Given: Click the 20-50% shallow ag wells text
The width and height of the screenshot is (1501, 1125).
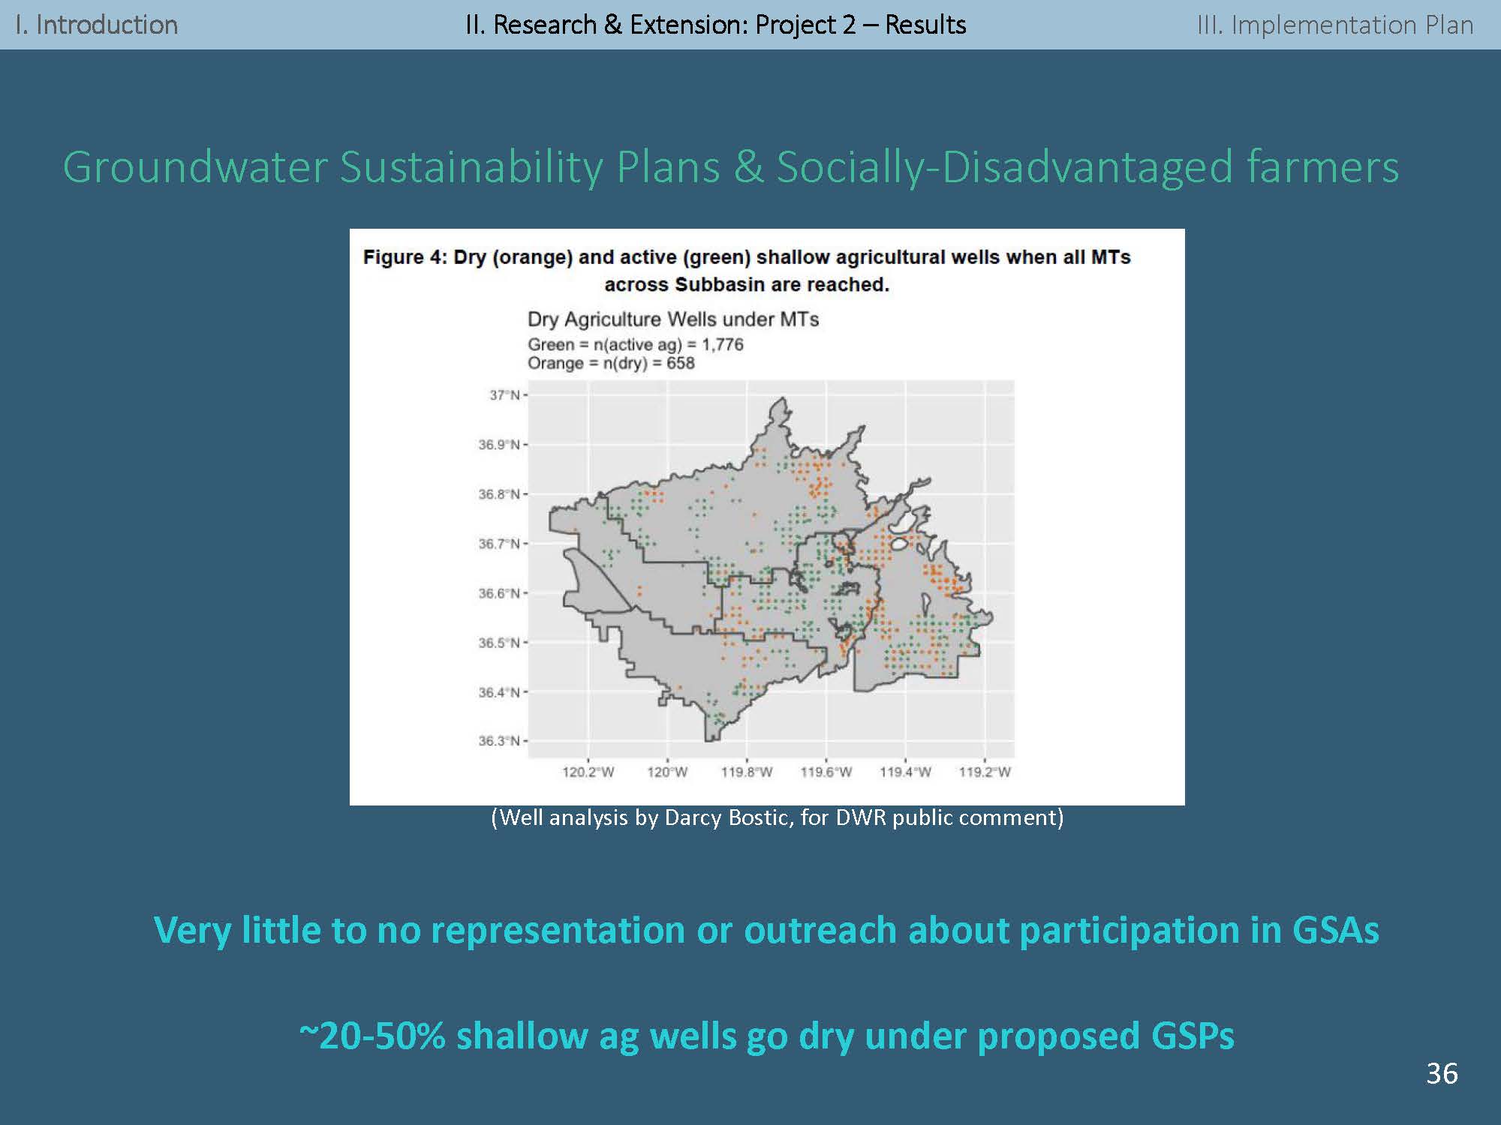Looking at the screenshot, I should tap(766, 1036).
